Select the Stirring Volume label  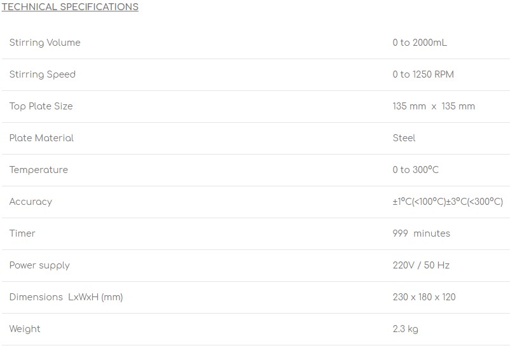[x=45, y=43]
